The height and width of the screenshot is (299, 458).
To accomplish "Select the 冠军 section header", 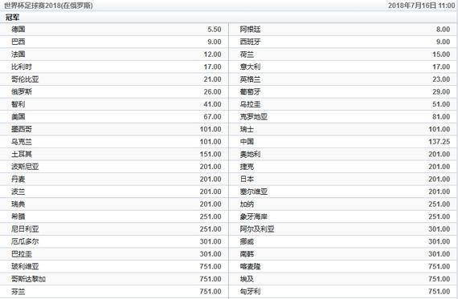I will (x=13, y=18).
